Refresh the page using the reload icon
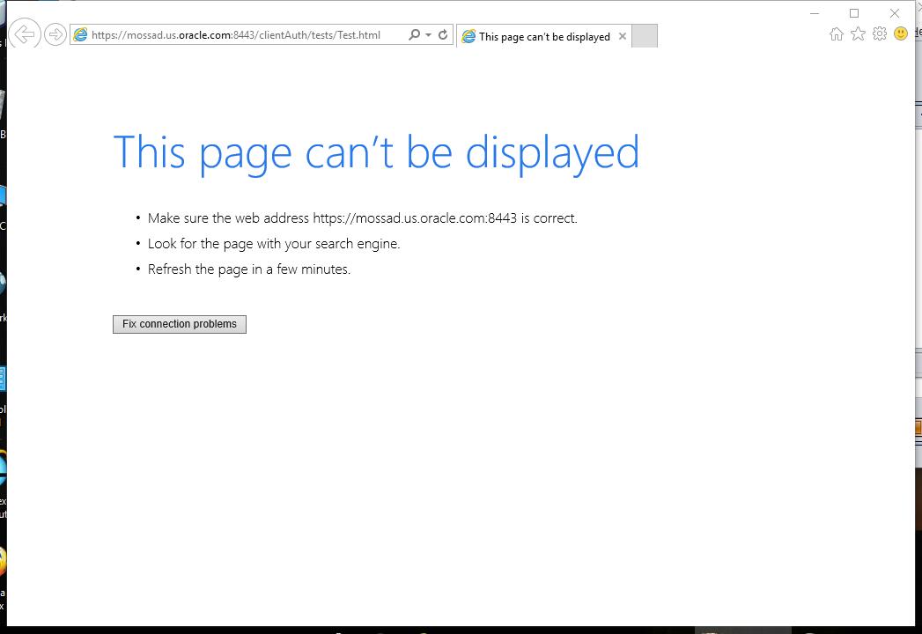 443,35
